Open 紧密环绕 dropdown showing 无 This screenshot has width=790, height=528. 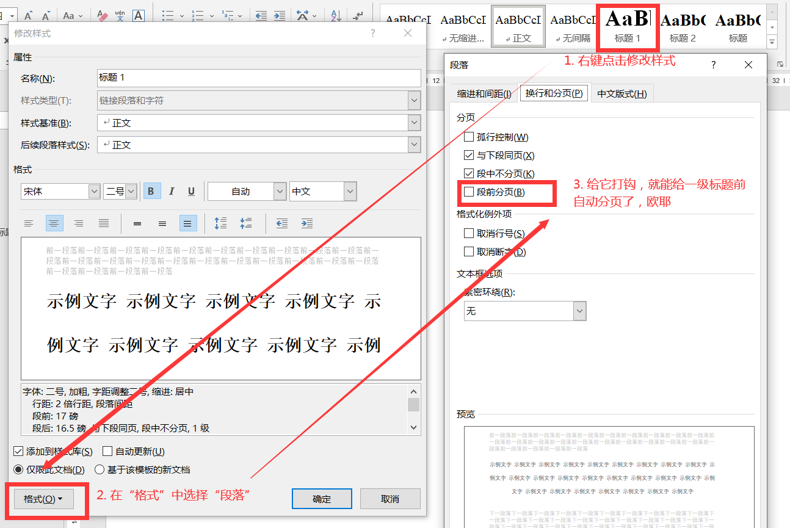[579, 311]
